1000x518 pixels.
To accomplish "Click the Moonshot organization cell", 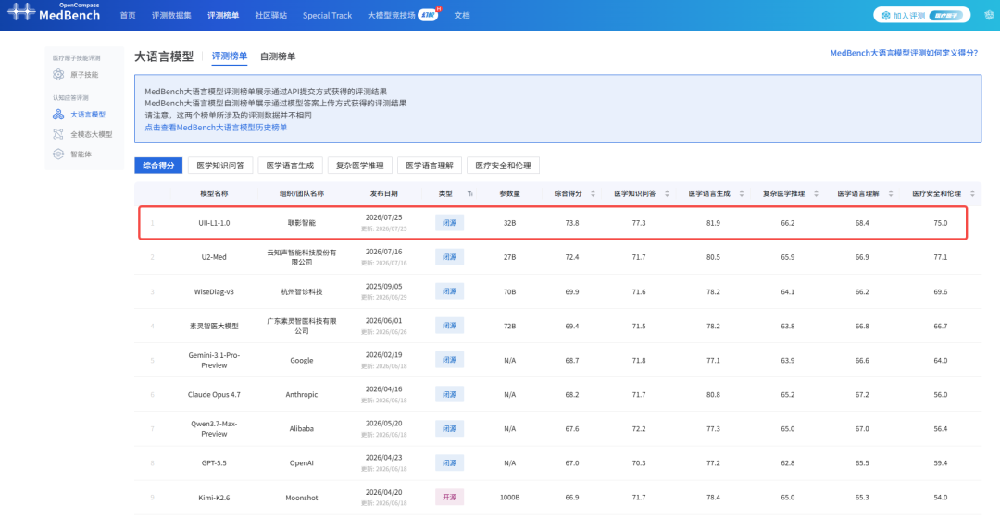I will 302,498.
